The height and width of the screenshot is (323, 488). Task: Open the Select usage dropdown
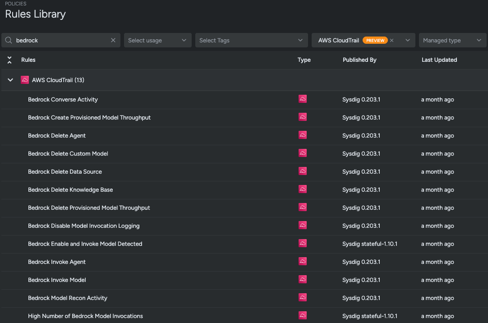tap(157, 40)
